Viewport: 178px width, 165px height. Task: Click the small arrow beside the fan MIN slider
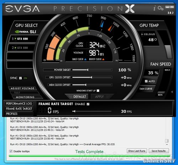(172, 92)
